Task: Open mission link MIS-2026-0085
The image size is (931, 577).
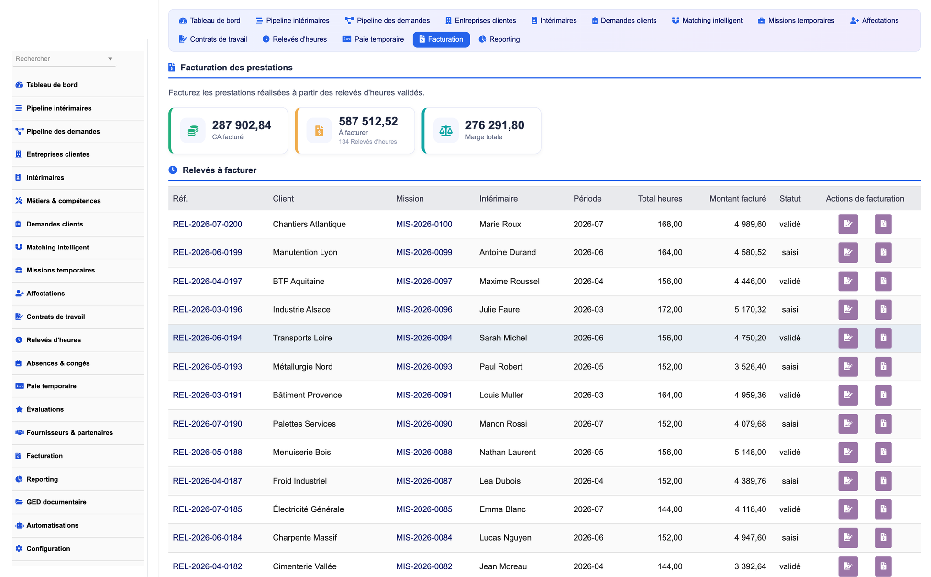Action: pos(424,509)
